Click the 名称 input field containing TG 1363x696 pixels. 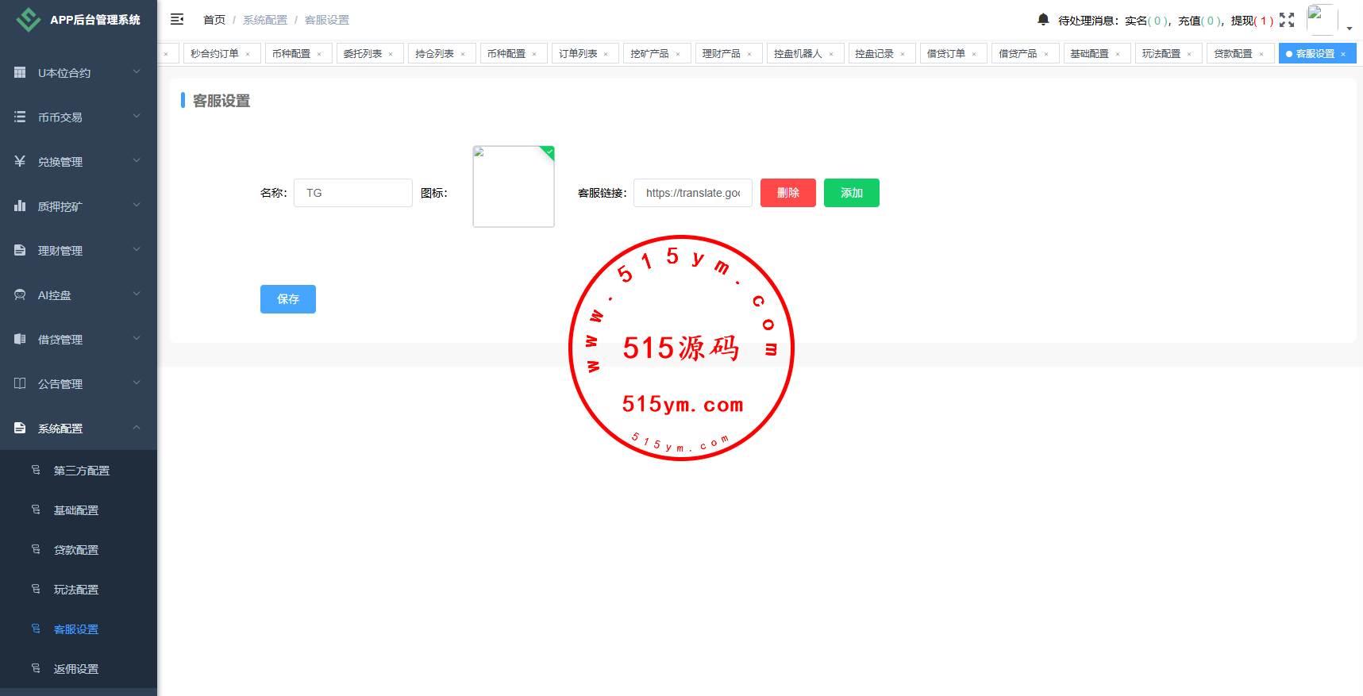point(353,193)
